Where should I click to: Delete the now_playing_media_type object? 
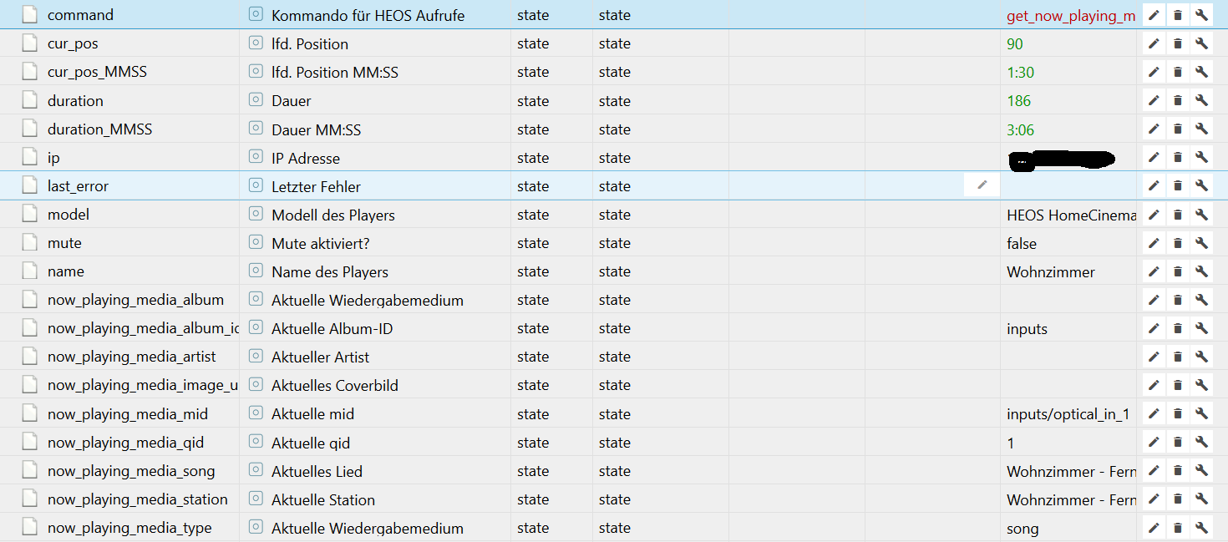[1178, 528]
